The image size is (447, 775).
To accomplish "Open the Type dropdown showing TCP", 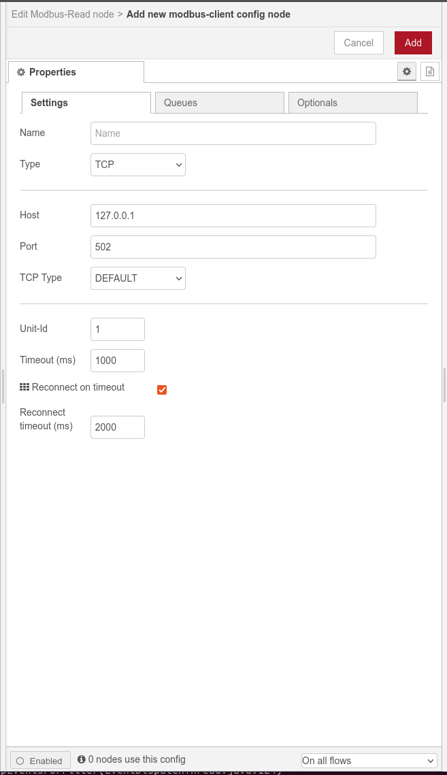I will coord(137,165).
